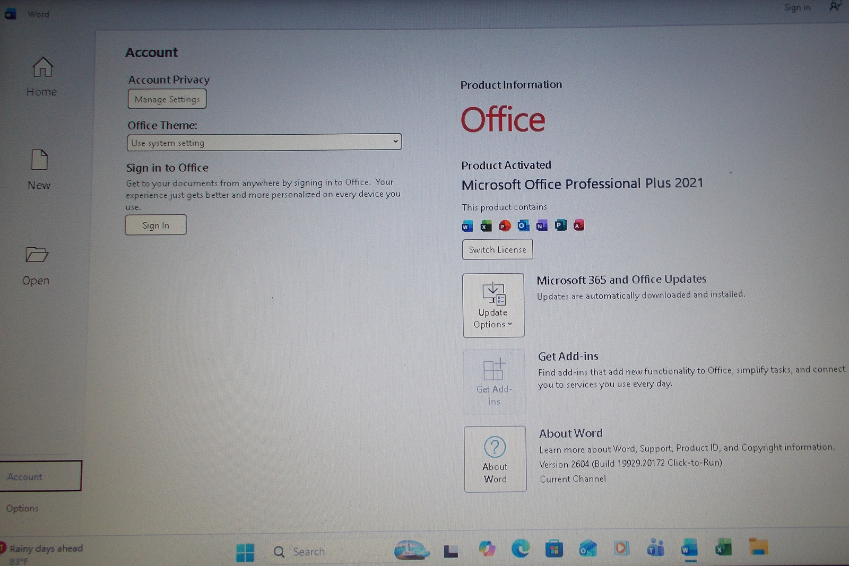Viewport: 849px width, 566px height.
Task: Click the Access product icon
Action: pos(579,225)
